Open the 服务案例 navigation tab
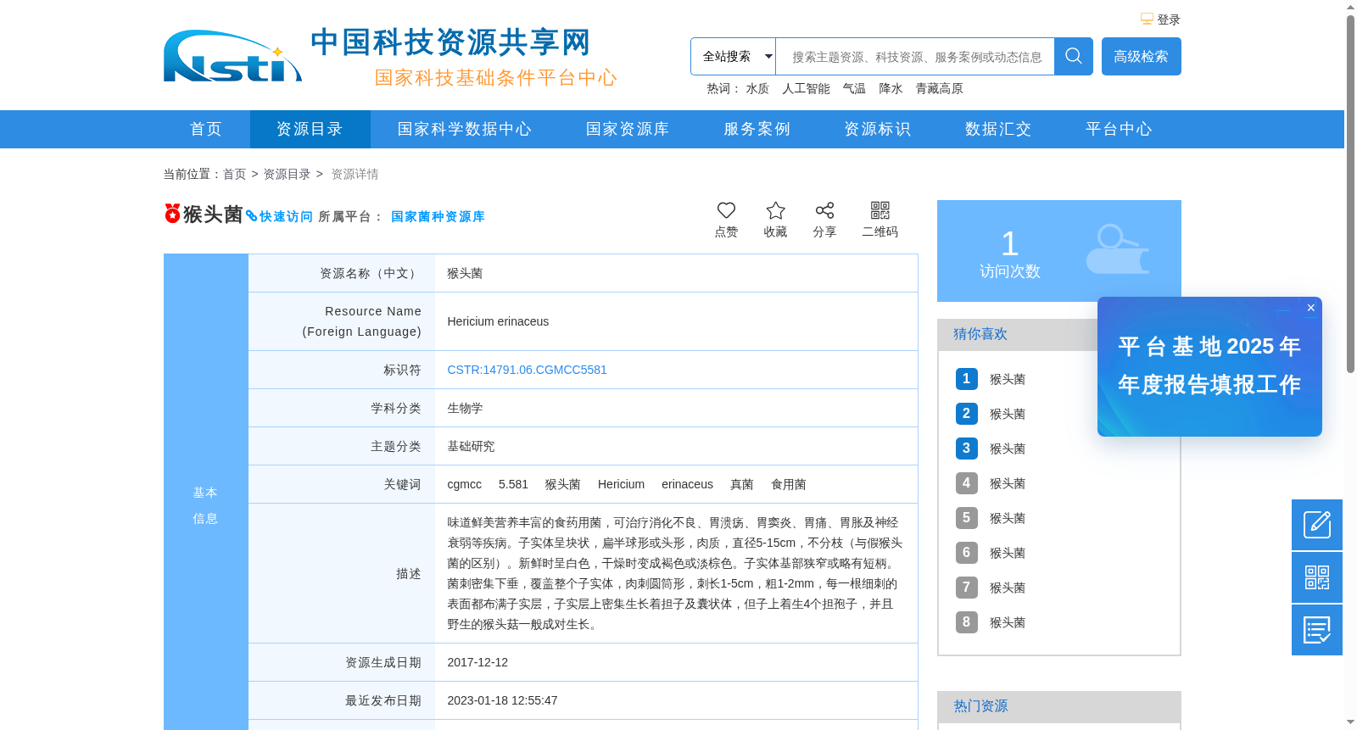Viewport: 1357px width, 730px height. coord(757,129)
